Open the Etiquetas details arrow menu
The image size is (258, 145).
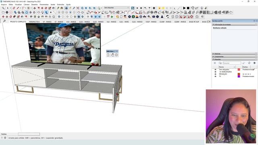[x=254, y=63]
